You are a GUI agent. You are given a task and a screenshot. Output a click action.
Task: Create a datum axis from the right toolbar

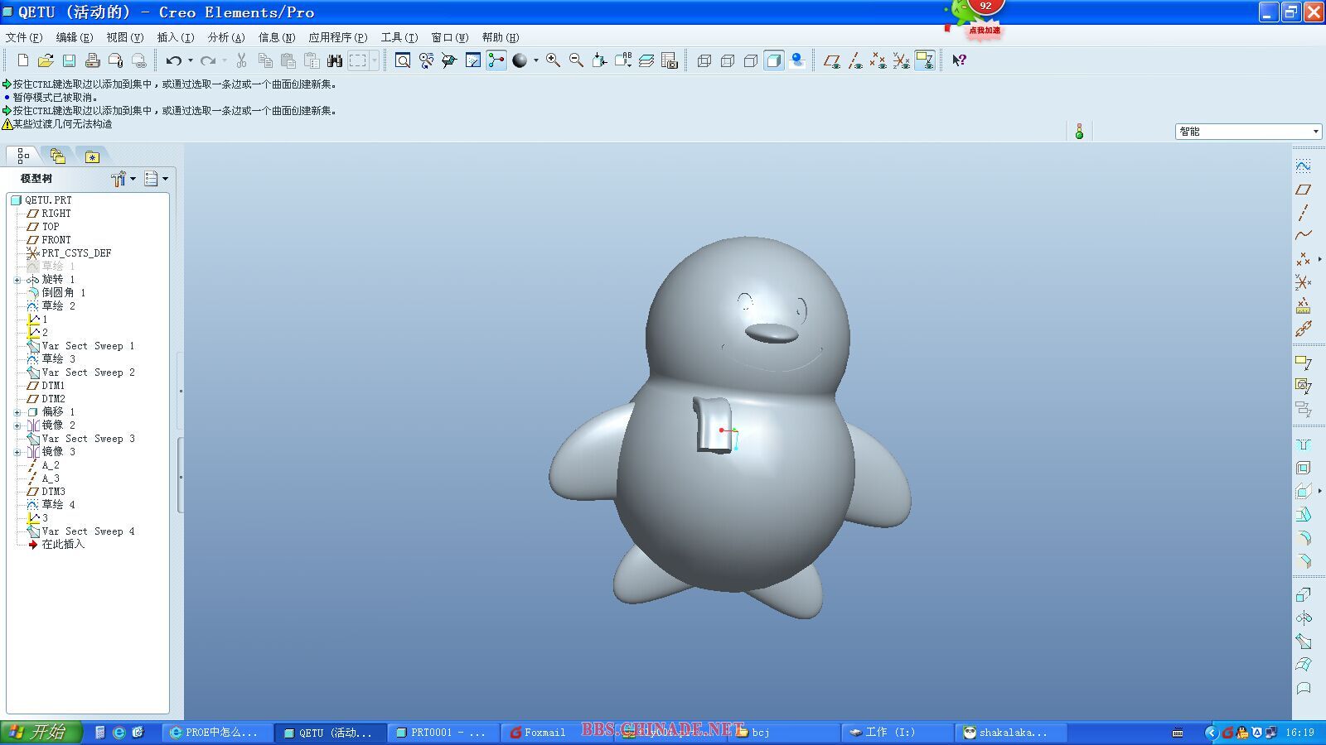coord(1304,213)
